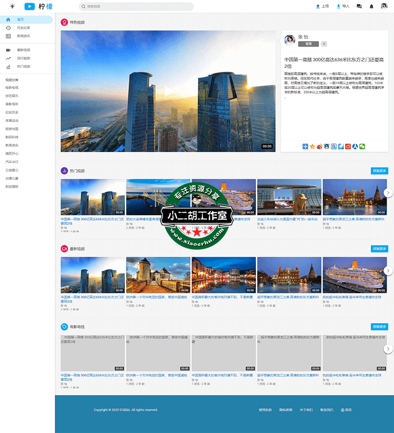Image resolution: width=394 pixels, height=433 pixels.
Task: Open the 语言 language selector in footer
Action: (x=346, y=410)
